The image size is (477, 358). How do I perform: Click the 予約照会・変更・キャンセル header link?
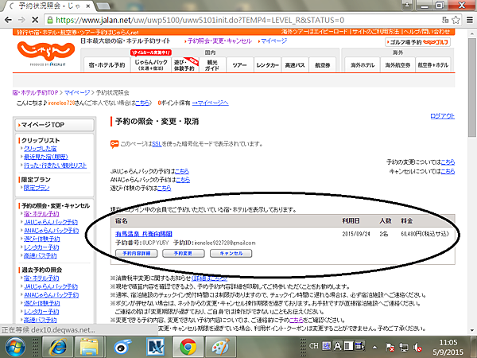(x=219, y=41)
